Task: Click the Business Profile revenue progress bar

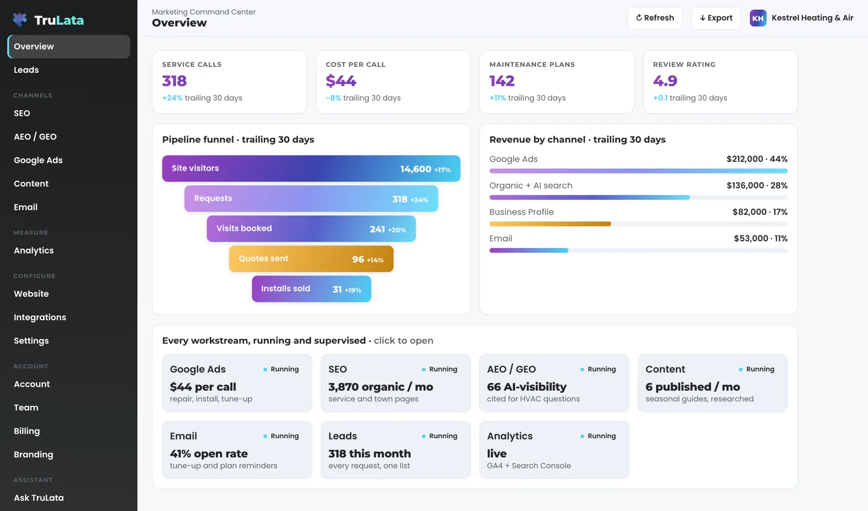Action: pyautogui.click(x=639, y=224)
